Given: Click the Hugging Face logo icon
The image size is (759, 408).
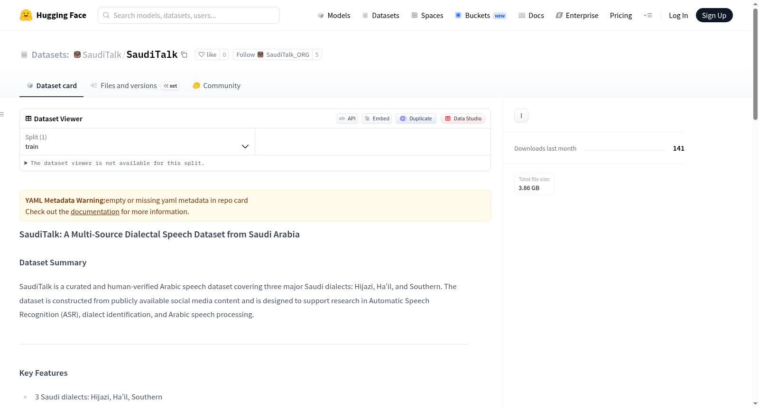Looking at the screenshot, I should pyautogui.click(x=26, y=15).
